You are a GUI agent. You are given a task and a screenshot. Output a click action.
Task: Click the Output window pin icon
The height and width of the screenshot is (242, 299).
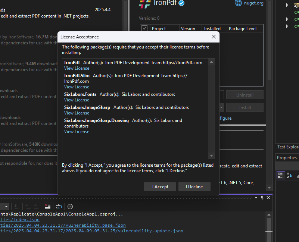point(262,198)
